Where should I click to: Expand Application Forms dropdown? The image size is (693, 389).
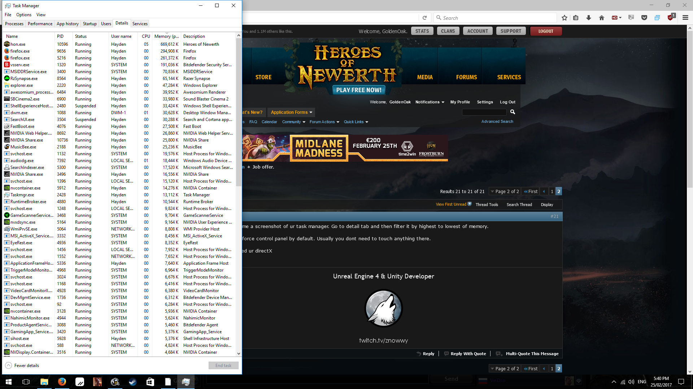(x=291, y=112)
